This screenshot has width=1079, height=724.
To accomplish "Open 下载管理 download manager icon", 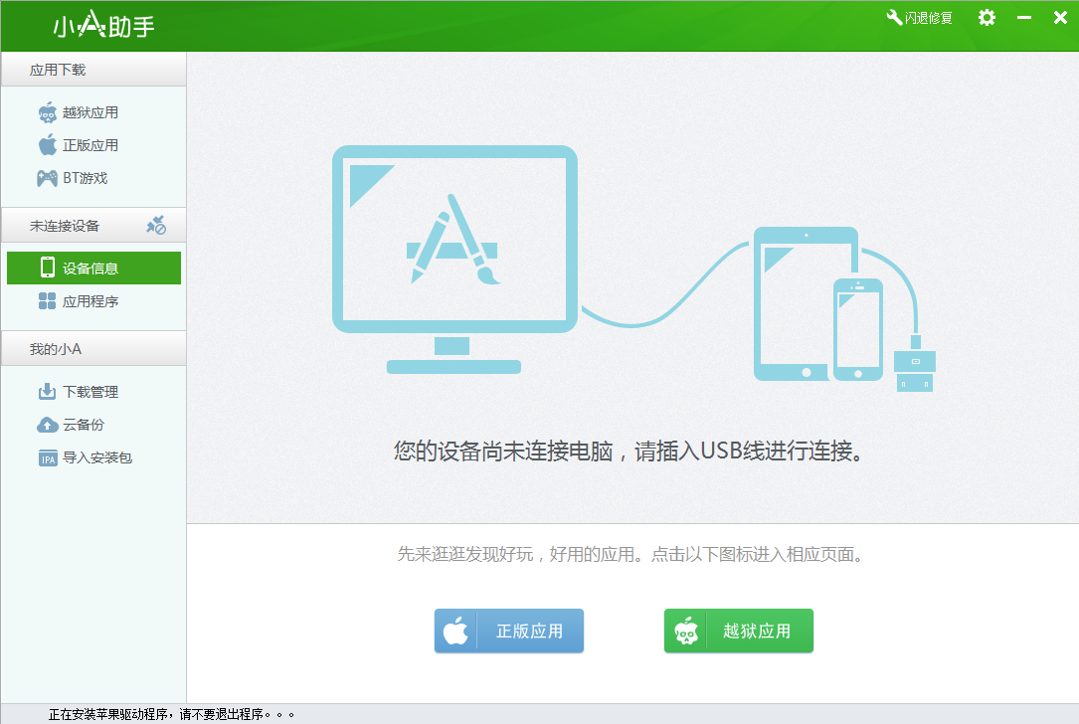I will click(x=48, y=391).
